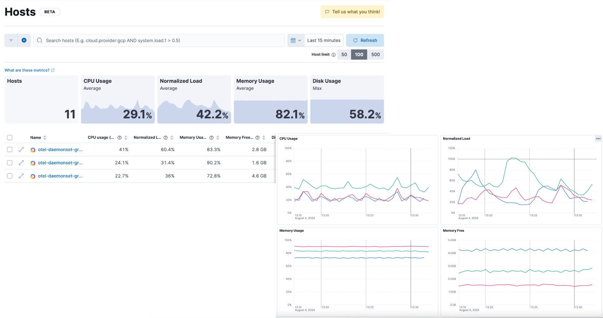Click the Refresh button
Viewport: 603px width, 318px height.
pyautogui.click(x=365, y=40)
